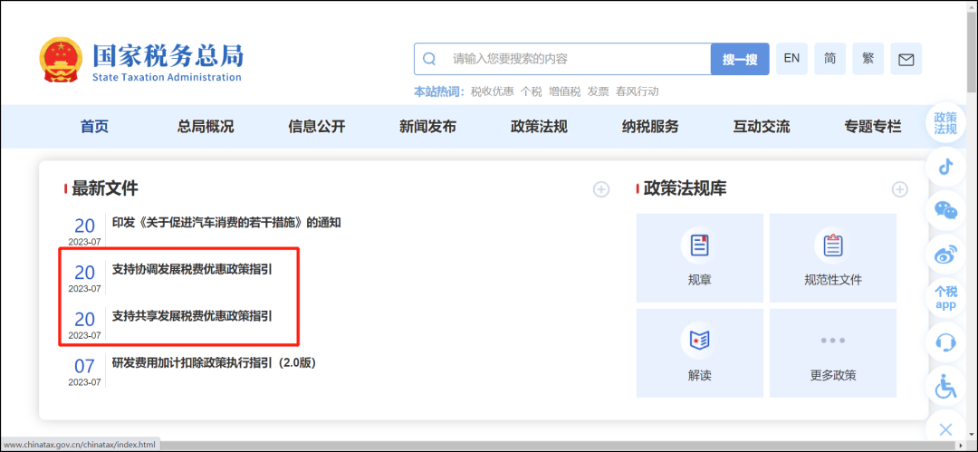
Task: Click the State Taxation Administration emblem logo
Action: click(61, 60)
